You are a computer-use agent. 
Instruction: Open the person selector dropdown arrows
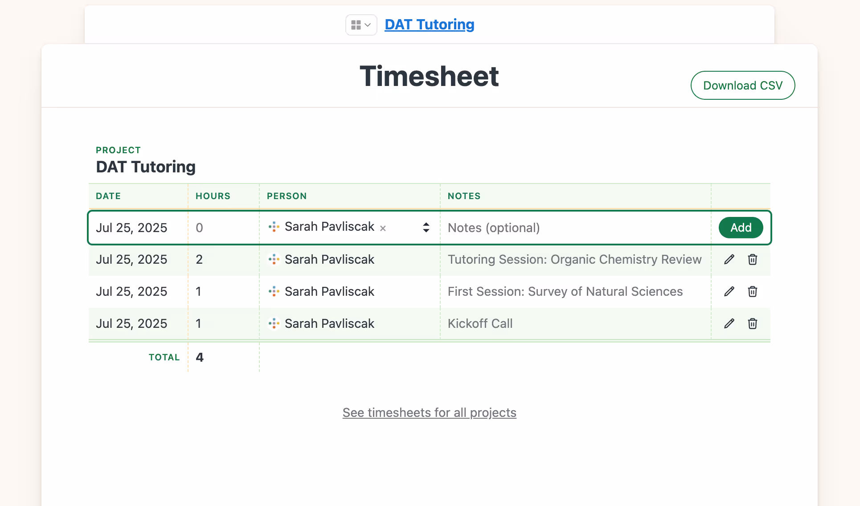tap(426, 228)
